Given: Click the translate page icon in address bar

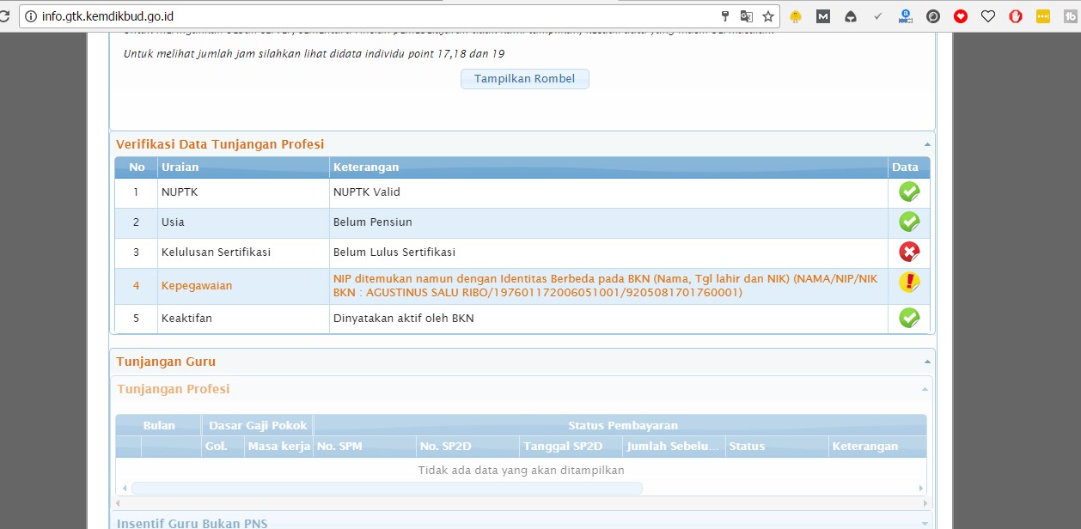Looking at the screenshot, I should 747,15.
